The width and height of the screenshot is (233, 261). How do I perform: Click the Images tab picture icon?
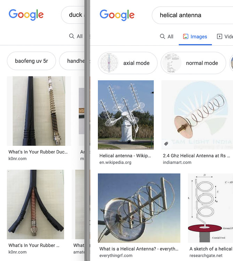point(186,37)
